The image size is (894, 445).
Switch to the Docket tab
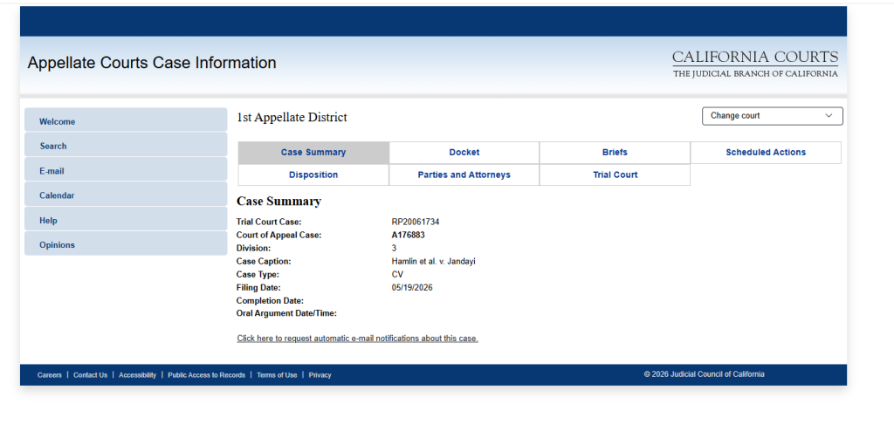tap(464, 153)
